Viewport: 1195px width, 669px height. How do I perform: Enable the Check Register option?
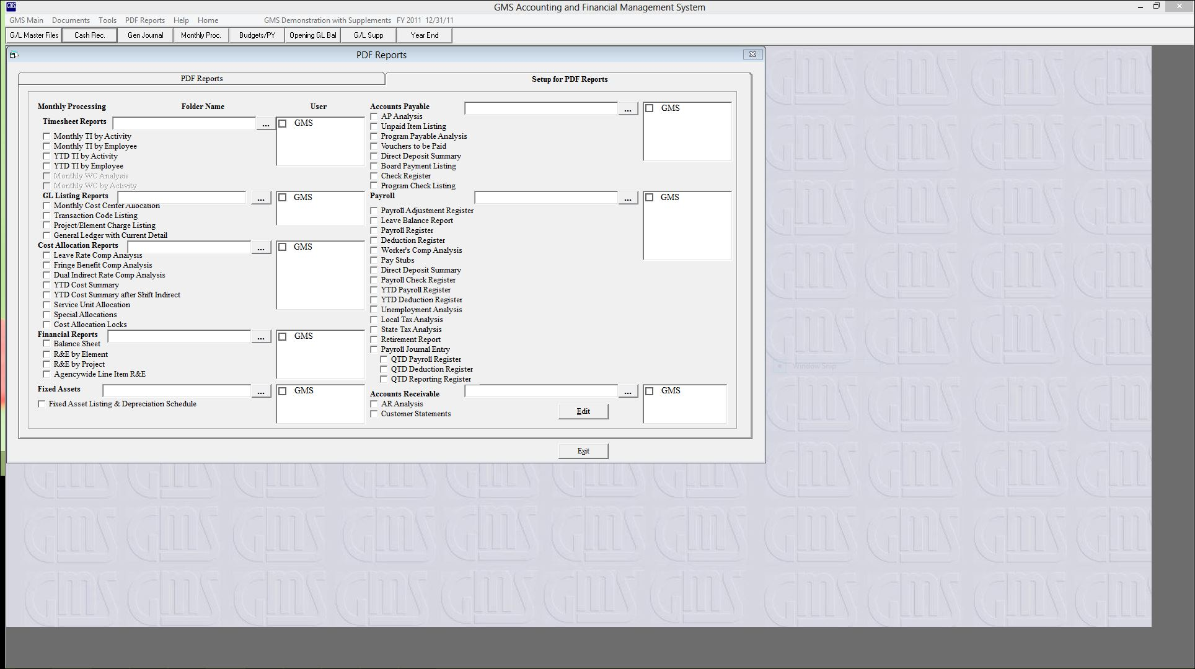pos(374,176)
